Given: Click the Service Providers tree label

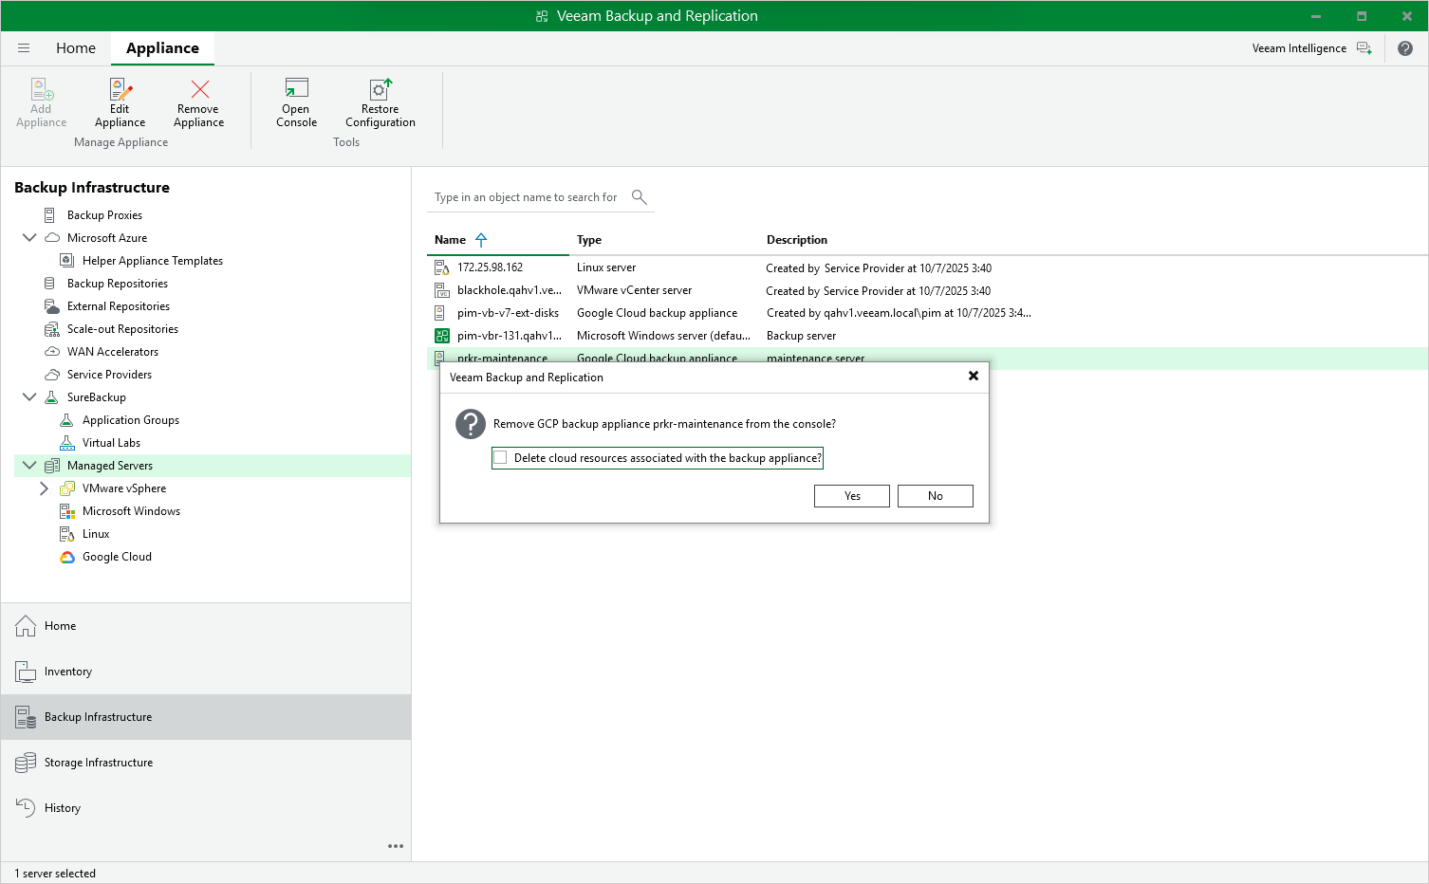Looking at the screenshot, I should click(x=109, y=375).
